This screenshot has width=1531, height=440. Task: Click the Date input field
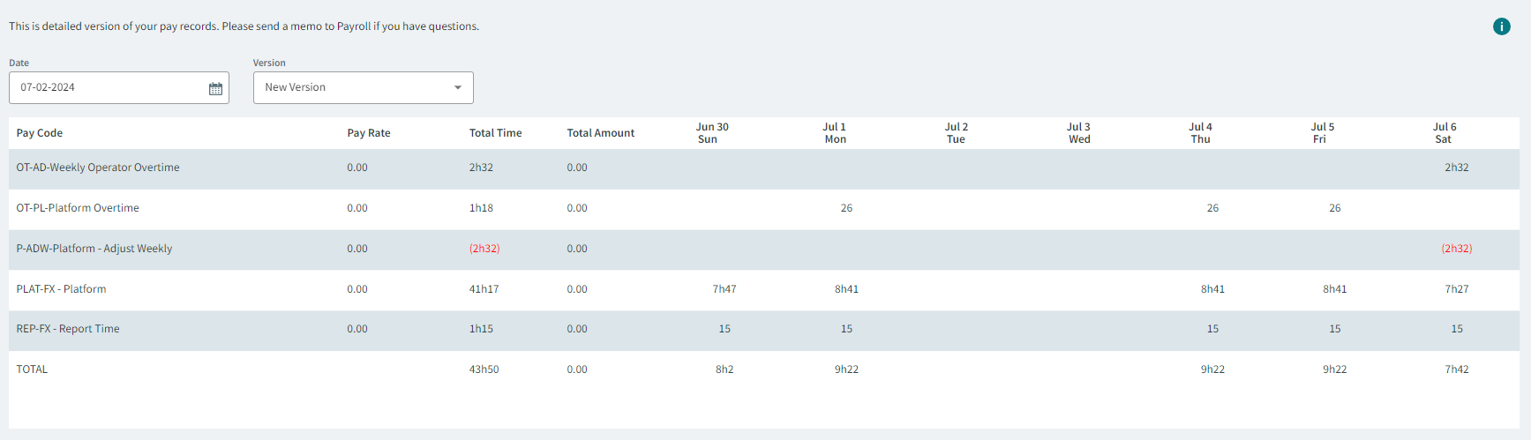tap(106, 87)
